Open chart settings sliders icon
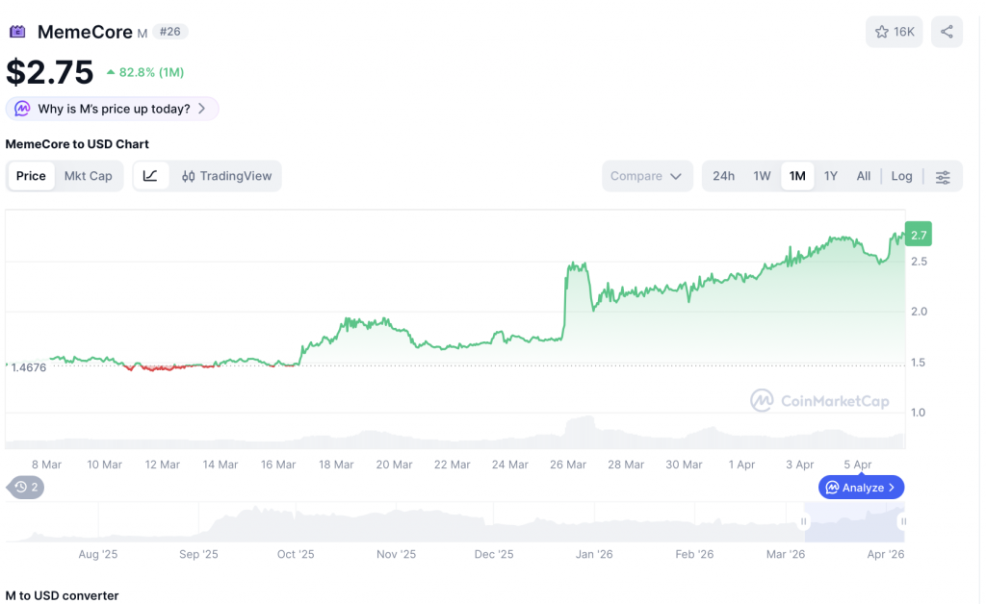The image size is (986, 604). pyautogui.click(x=943, y=177)
